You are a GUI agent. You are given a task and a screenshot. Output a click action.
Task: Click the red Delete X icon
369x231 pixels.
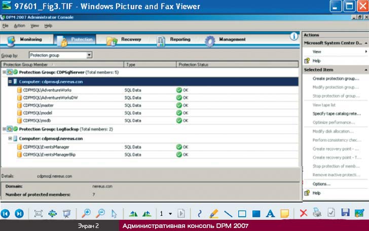click(x=304, y=213)
